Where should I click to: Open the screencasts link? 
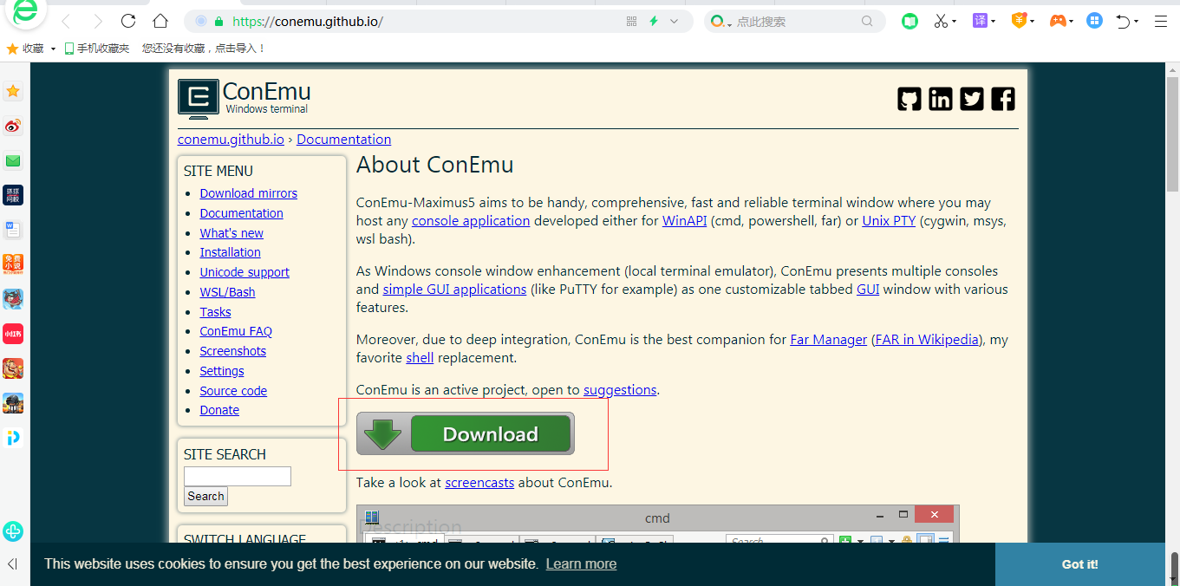479,483
